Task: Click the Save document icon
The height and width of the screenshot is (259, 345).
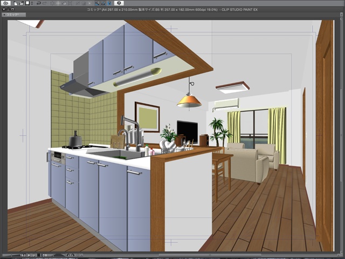Action: pyautogui.click(x=27, y=3)
